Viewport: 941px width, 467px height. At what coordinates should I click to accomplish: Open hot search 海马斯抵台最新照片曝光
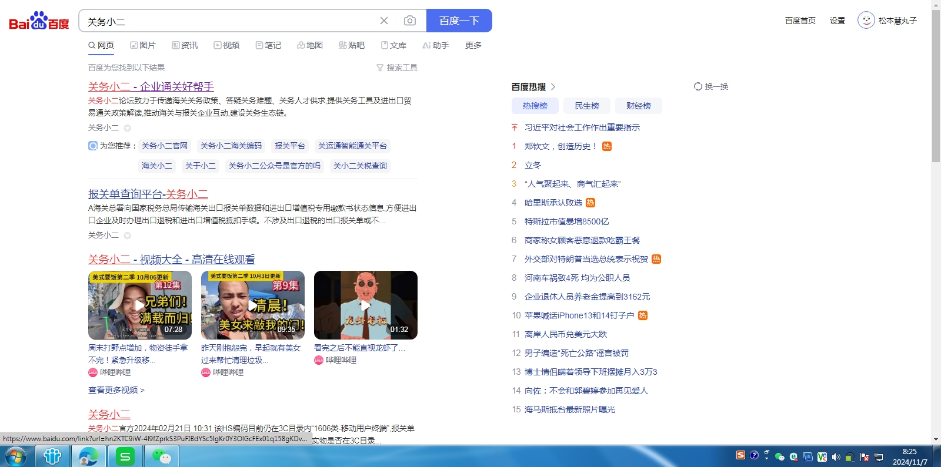570,409
